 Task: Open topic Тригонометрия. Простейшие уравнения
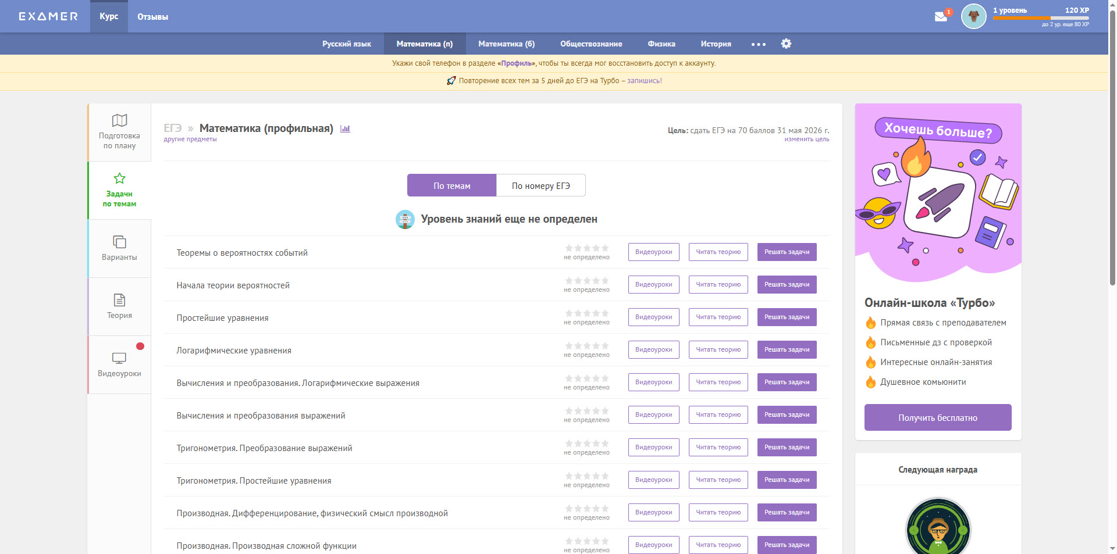coord(254,481)
